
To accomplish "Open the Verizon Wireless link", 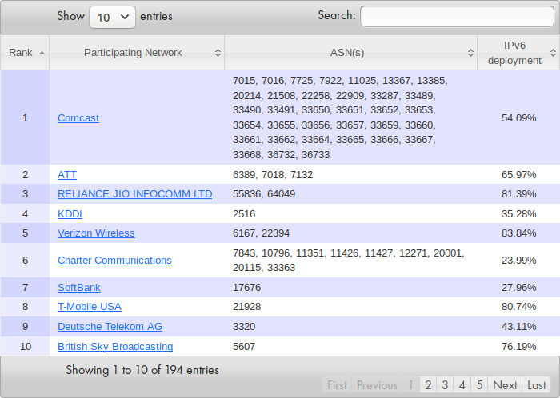I will tap(96, 233).
